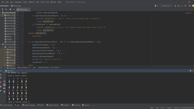Click the CRLF line separator in status bar
This screenshot has height=109, width=194.
157,108
